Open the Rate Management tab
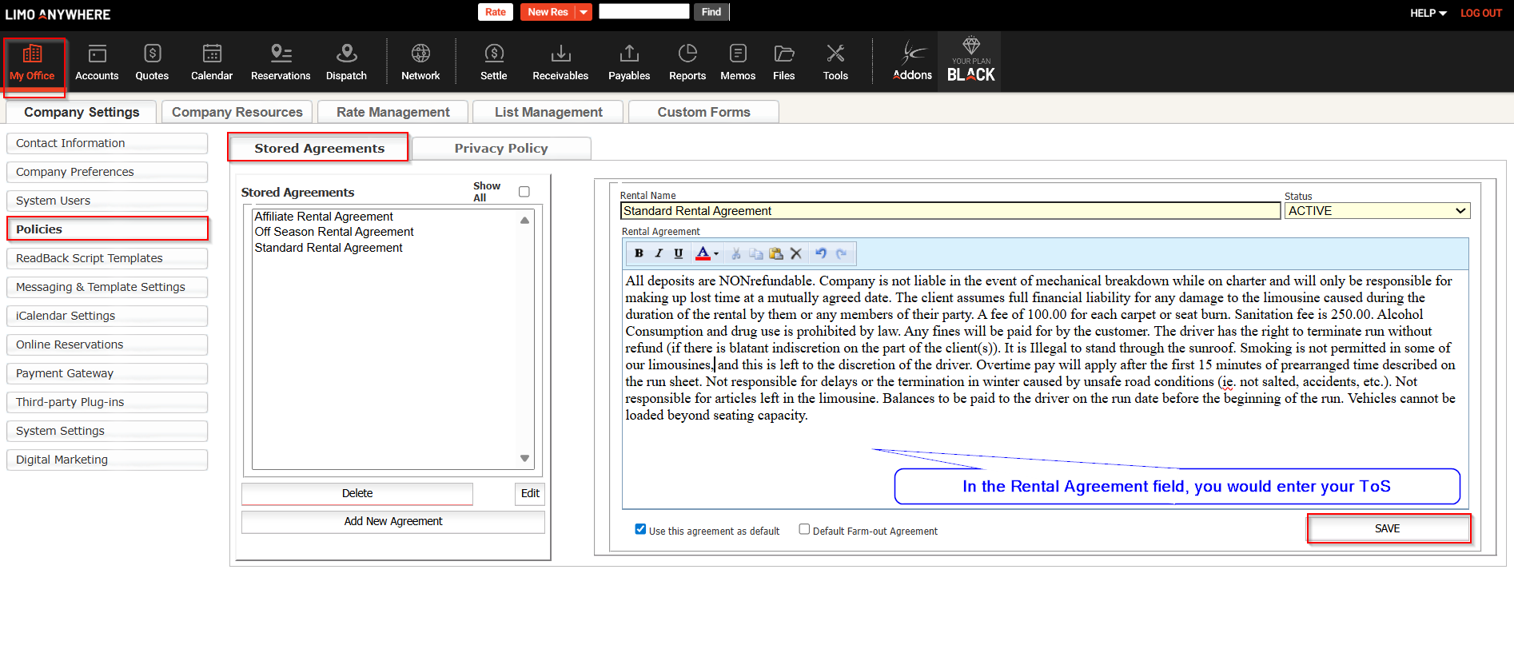This screenshot has width=1514, height=665. point(392,112)
